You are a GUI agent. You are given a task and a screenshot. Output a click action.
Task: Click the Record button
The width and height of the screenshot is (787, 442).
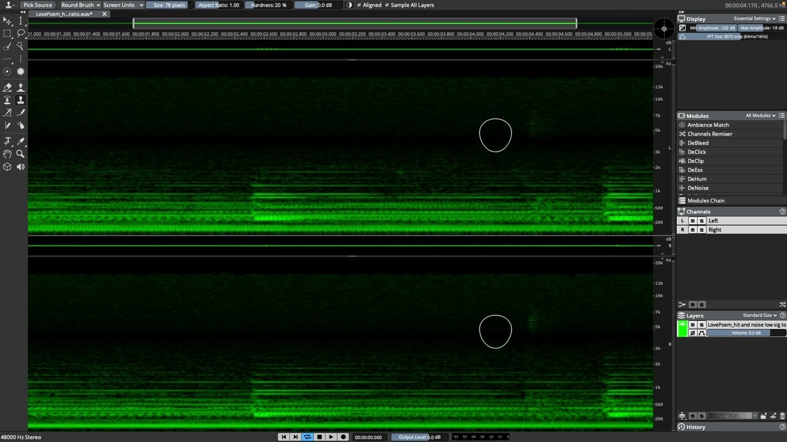click(343, 437)
